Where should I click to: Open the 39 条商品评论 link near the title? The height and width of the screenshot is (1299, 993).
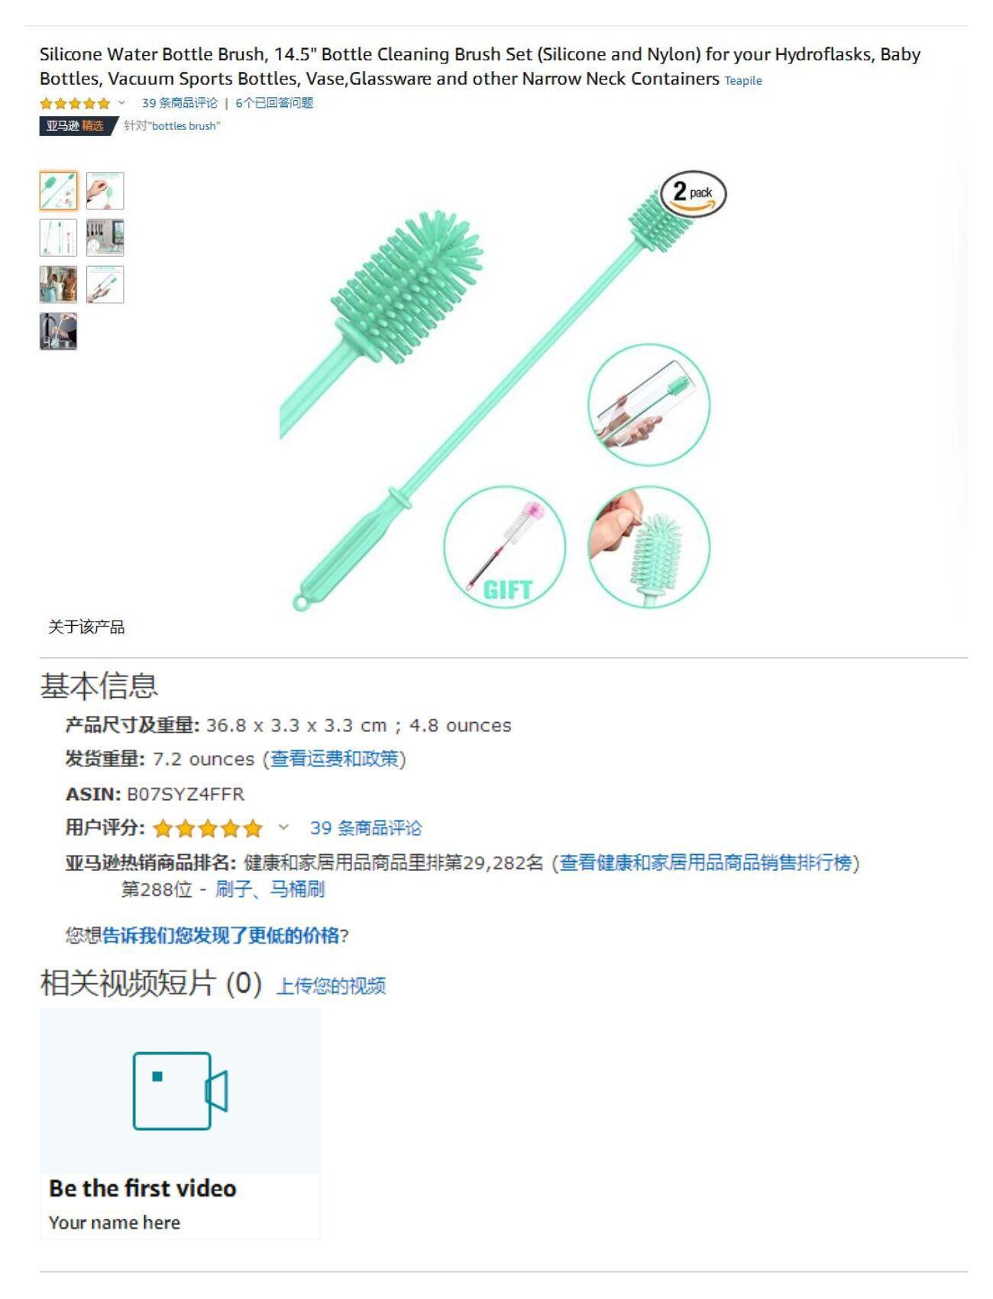(x=180, y=103)
